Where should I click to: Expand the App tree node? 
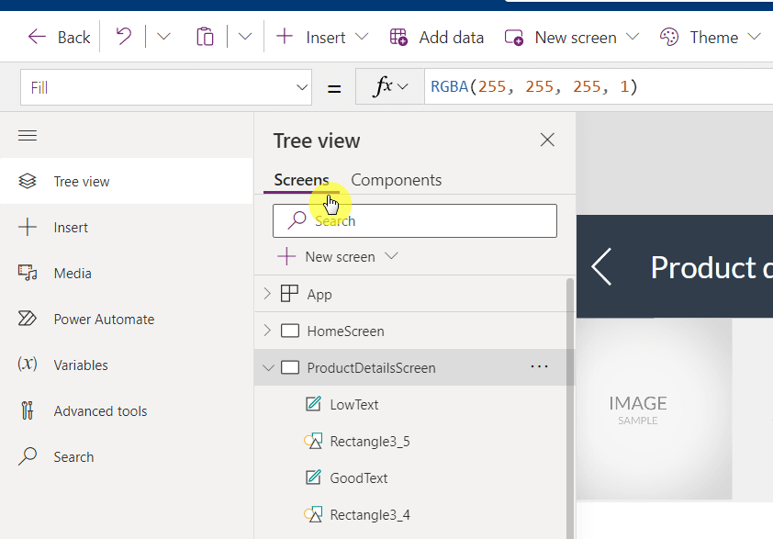coord(267,294)
